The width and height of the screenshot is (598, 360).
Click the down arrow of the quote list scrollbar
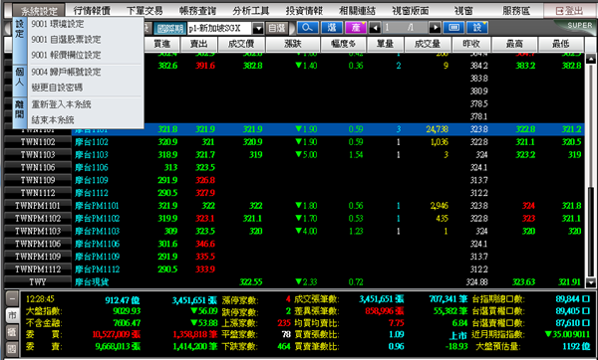point(590,282)
